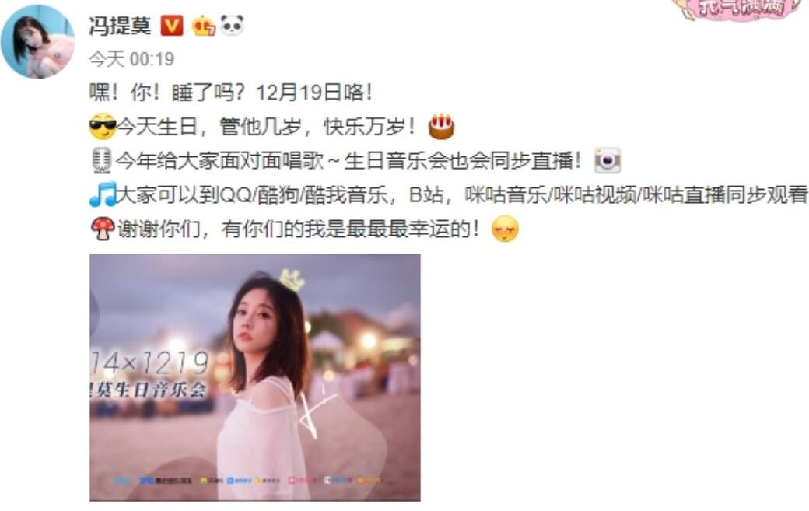This screenshot has width=809, height=511.
Task: Click the microphone emoji
Action: click(x=102, y=160)
